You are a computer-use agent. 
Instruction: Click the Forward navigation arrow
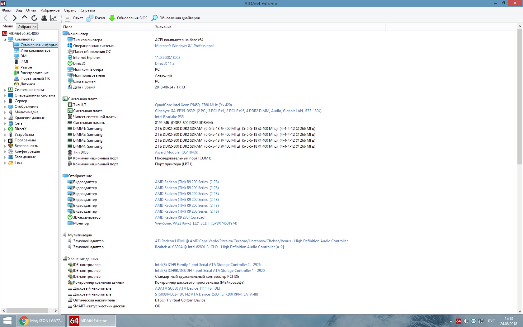(x=15, y=18)
